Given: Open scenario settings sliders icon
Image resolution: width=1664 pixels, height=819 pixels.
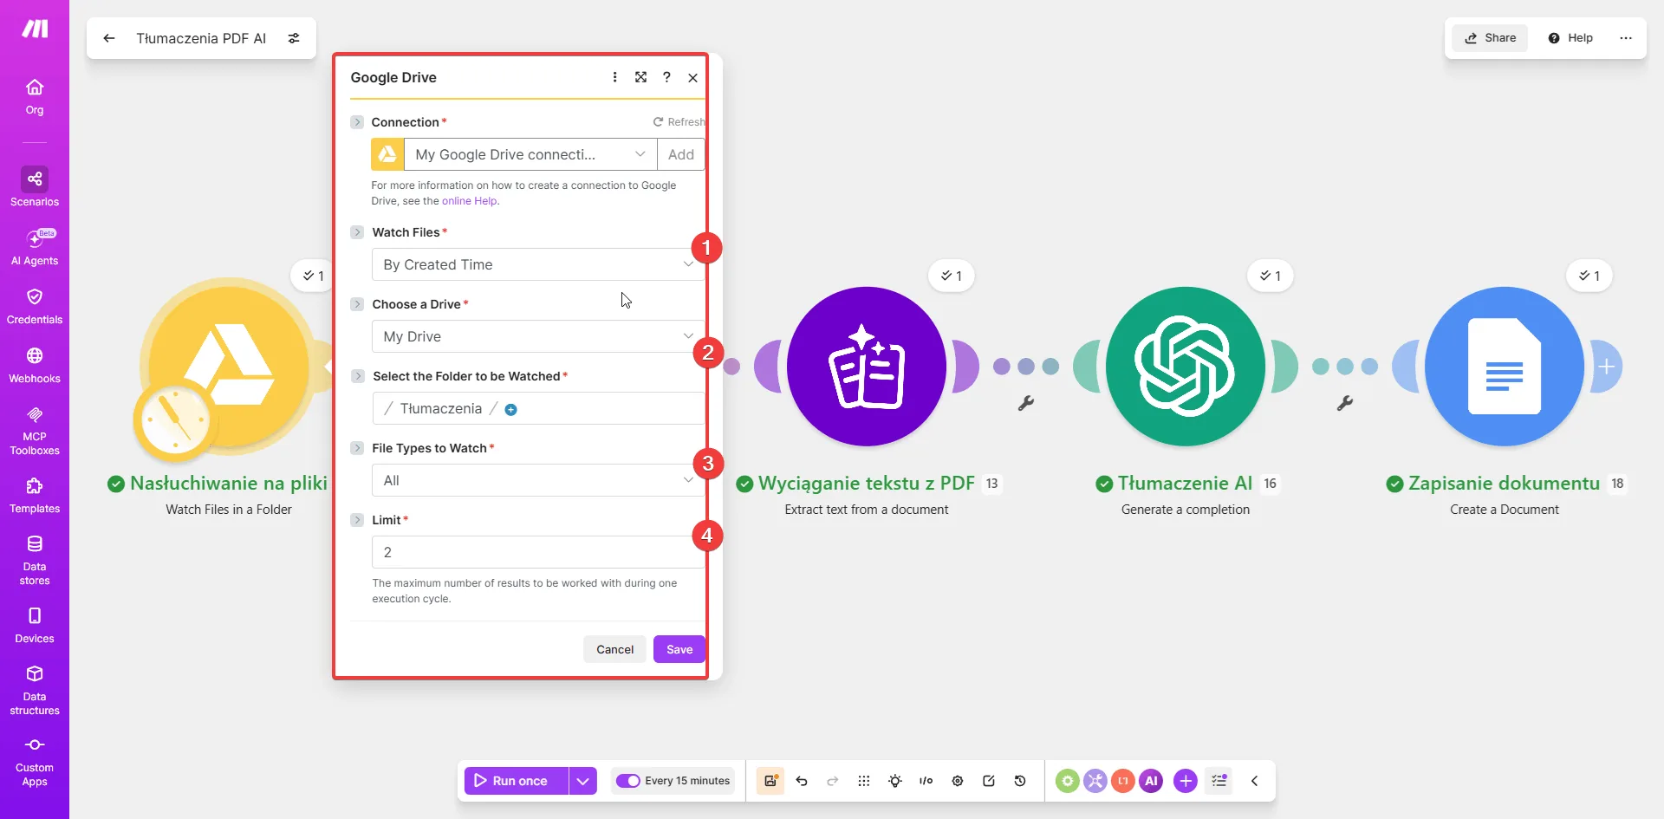Looking at the screenshot, I should click(294, 38).
